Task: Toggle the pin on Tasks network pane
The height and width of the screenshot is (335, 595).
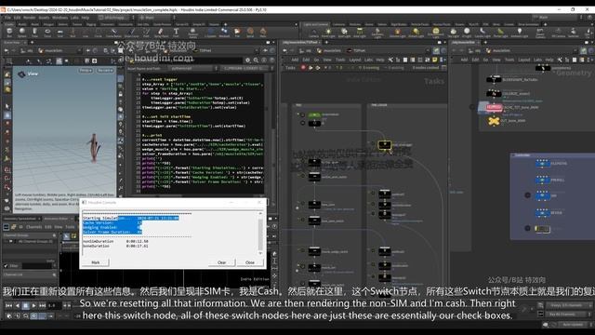Action: point(437,50)
